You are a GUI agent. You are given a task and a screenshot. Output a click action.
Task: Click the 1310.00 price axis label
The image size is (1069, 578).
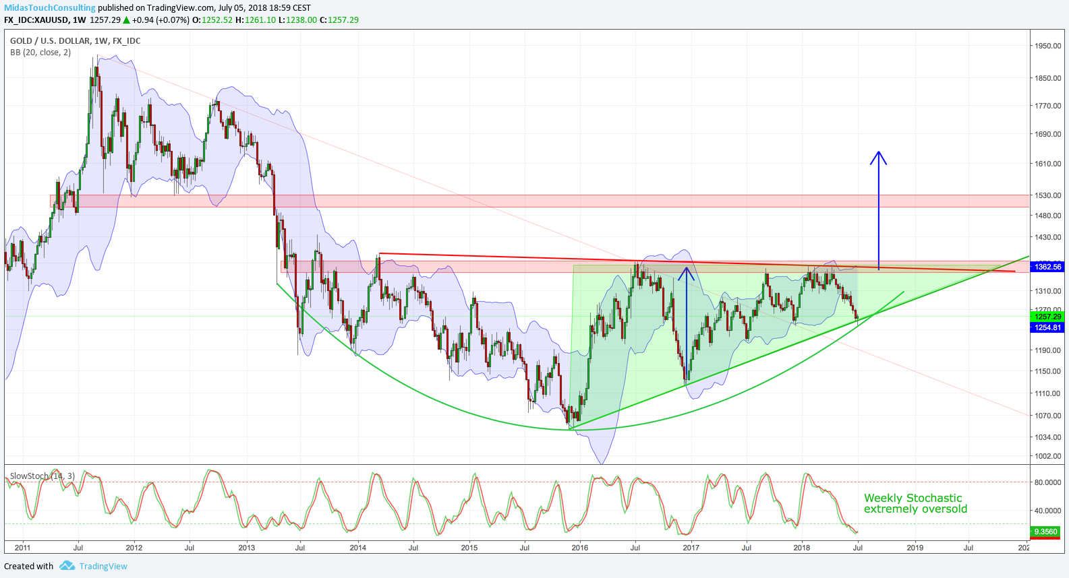click(1047, 291)
